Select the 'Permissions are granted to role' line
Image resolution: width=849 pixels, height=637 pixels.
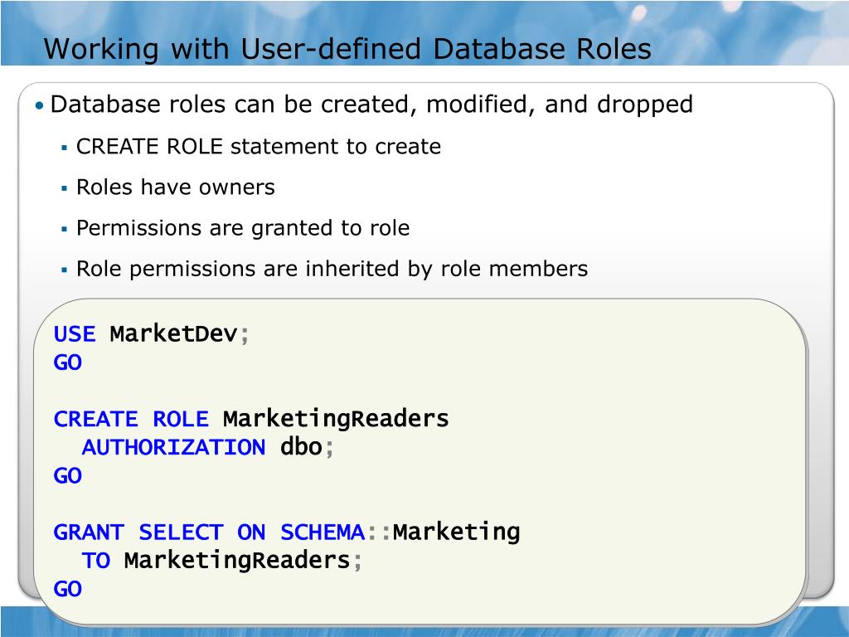pyautogui.click(x=243, y=228)
